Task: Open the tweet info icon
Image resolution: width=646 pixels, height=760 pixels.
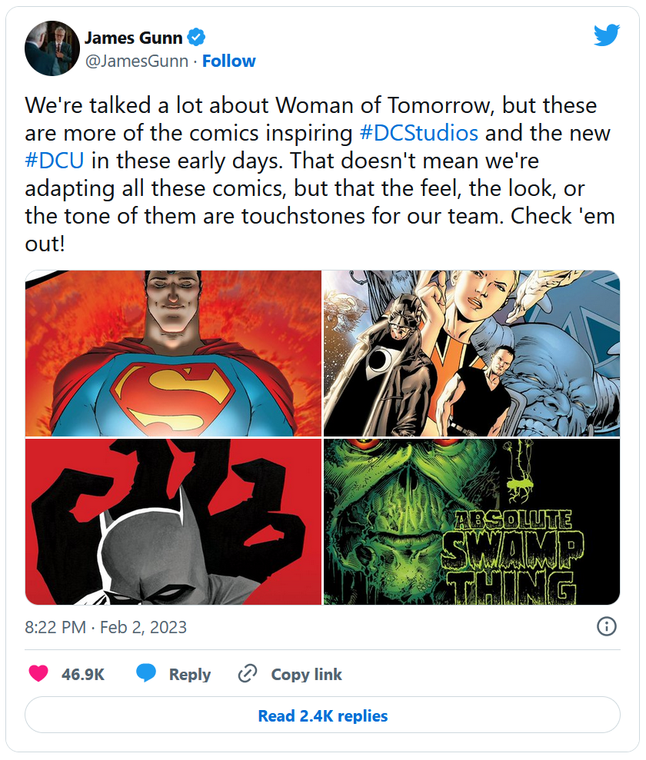Action: coord(607,626)
